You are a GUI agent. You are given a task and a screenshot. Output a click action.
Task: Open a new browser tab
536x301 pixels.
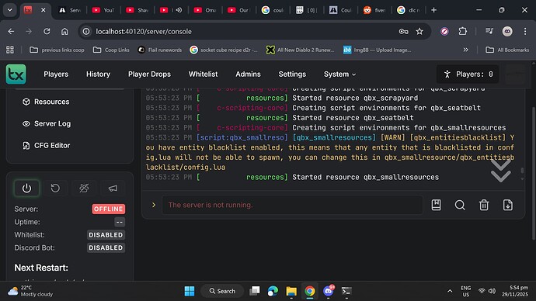[433, 10]
